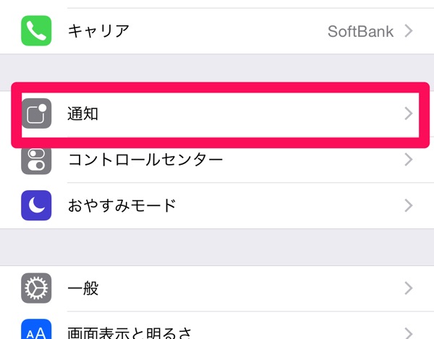Tap the Control Center toggles icon
The height and width of the screenshot is (339, 434).
(x=36, y=161)
